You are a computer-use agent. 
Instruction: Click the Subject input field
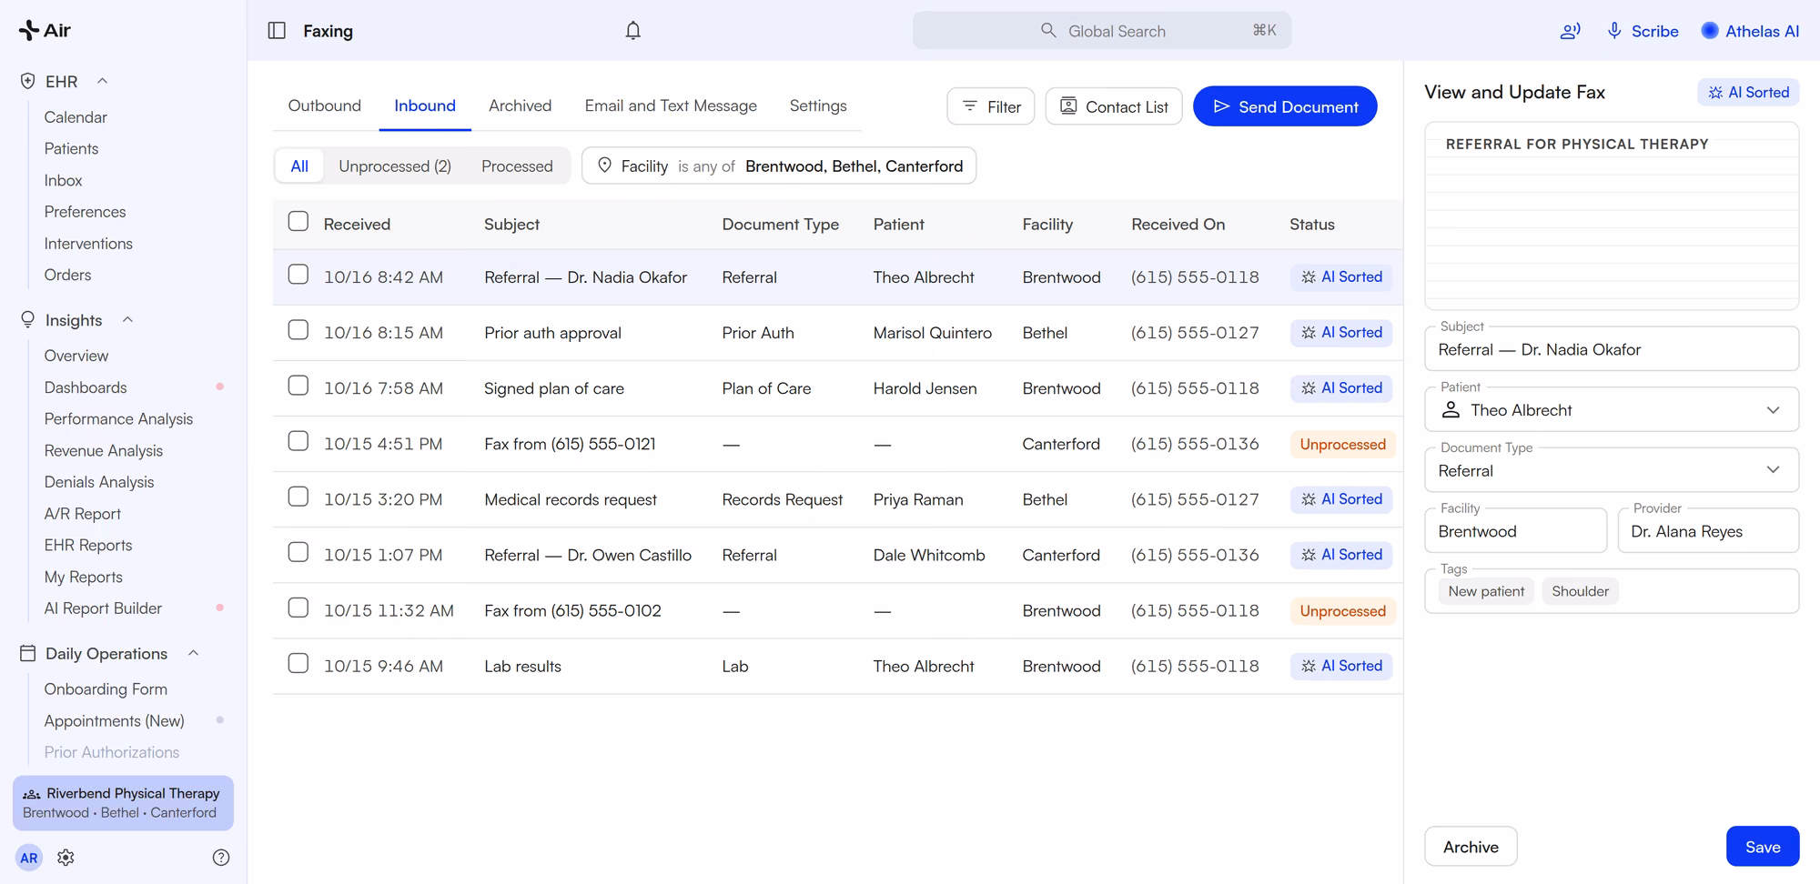click(x=1612, y=349)
